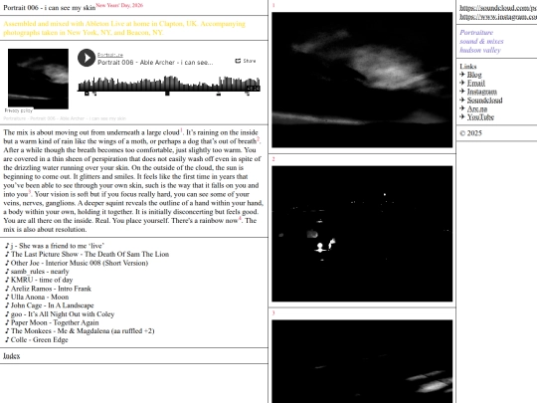Click the 'New Years' Day, 2026' date
Screen dimensions: 537x403
119,5
